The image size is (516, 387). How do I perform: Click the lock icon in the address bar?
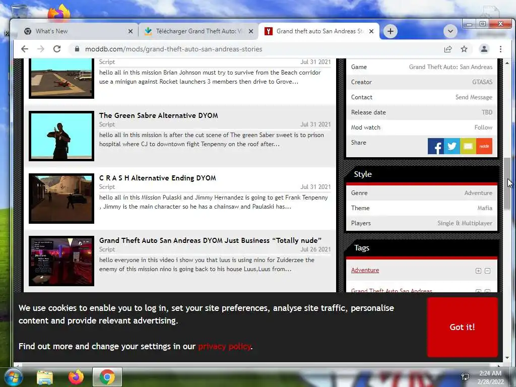(77, 49)
